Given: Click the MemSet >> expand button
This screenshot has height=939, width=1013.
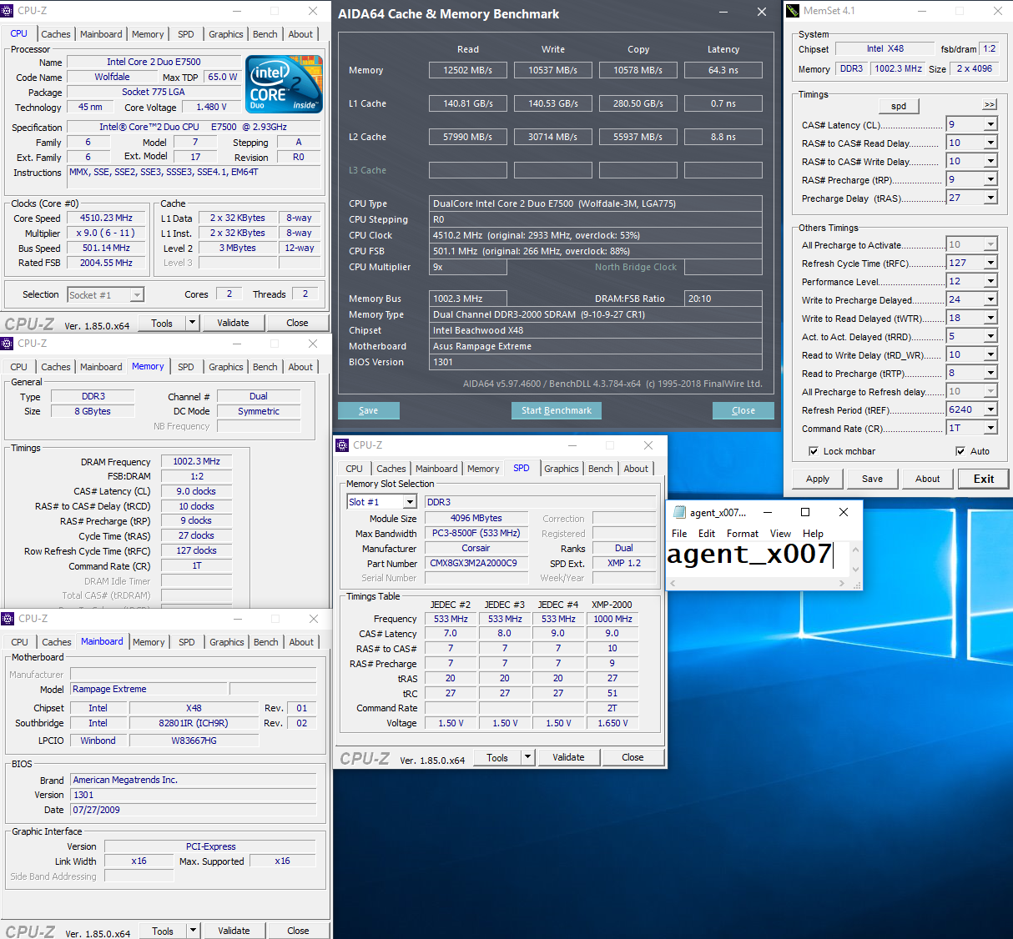Looking at the screenshot, I should [990, 104].
